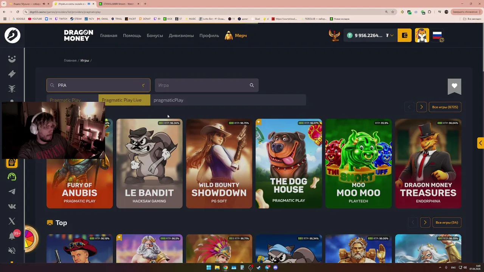Spin the bonus wheel icon

[31, 239]
